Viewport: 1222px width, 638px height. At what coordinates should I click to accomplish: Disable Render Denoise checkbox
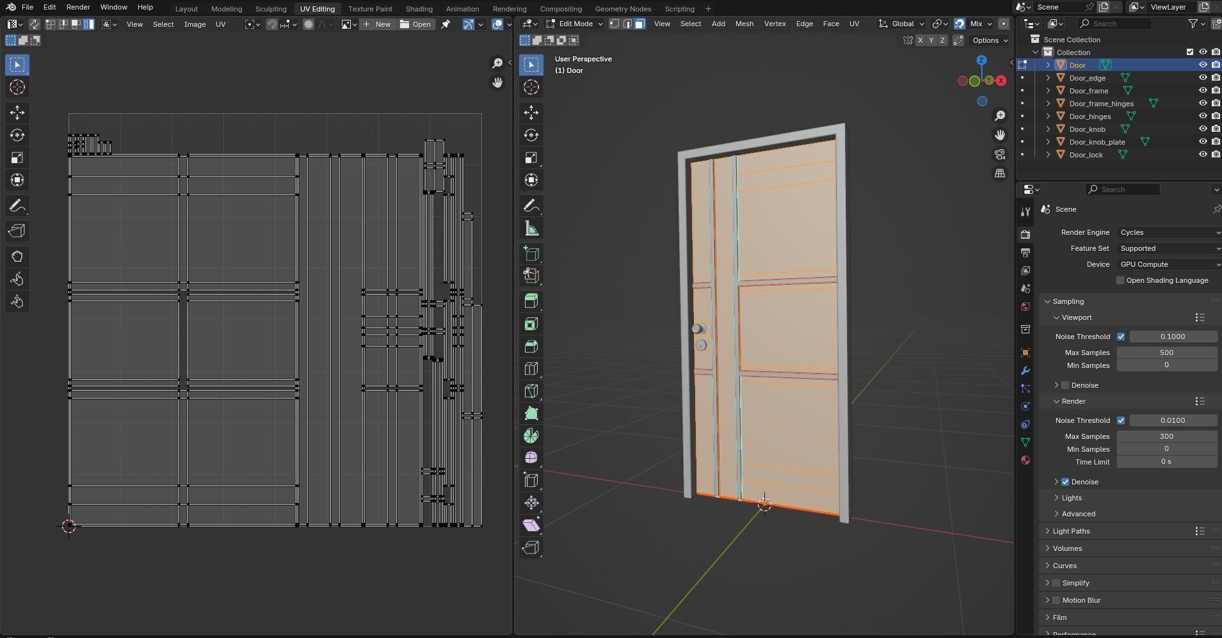[x=1065, y=482]
